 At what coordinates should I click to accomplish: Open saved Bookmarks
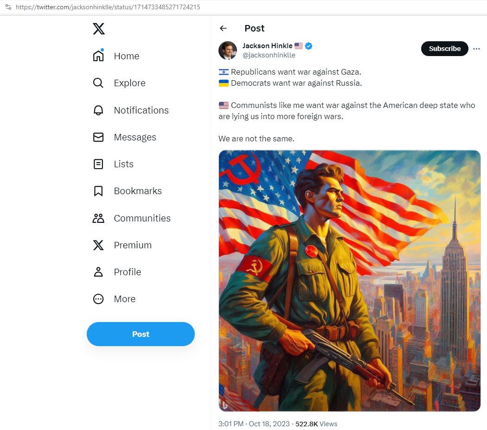(137, 191)
